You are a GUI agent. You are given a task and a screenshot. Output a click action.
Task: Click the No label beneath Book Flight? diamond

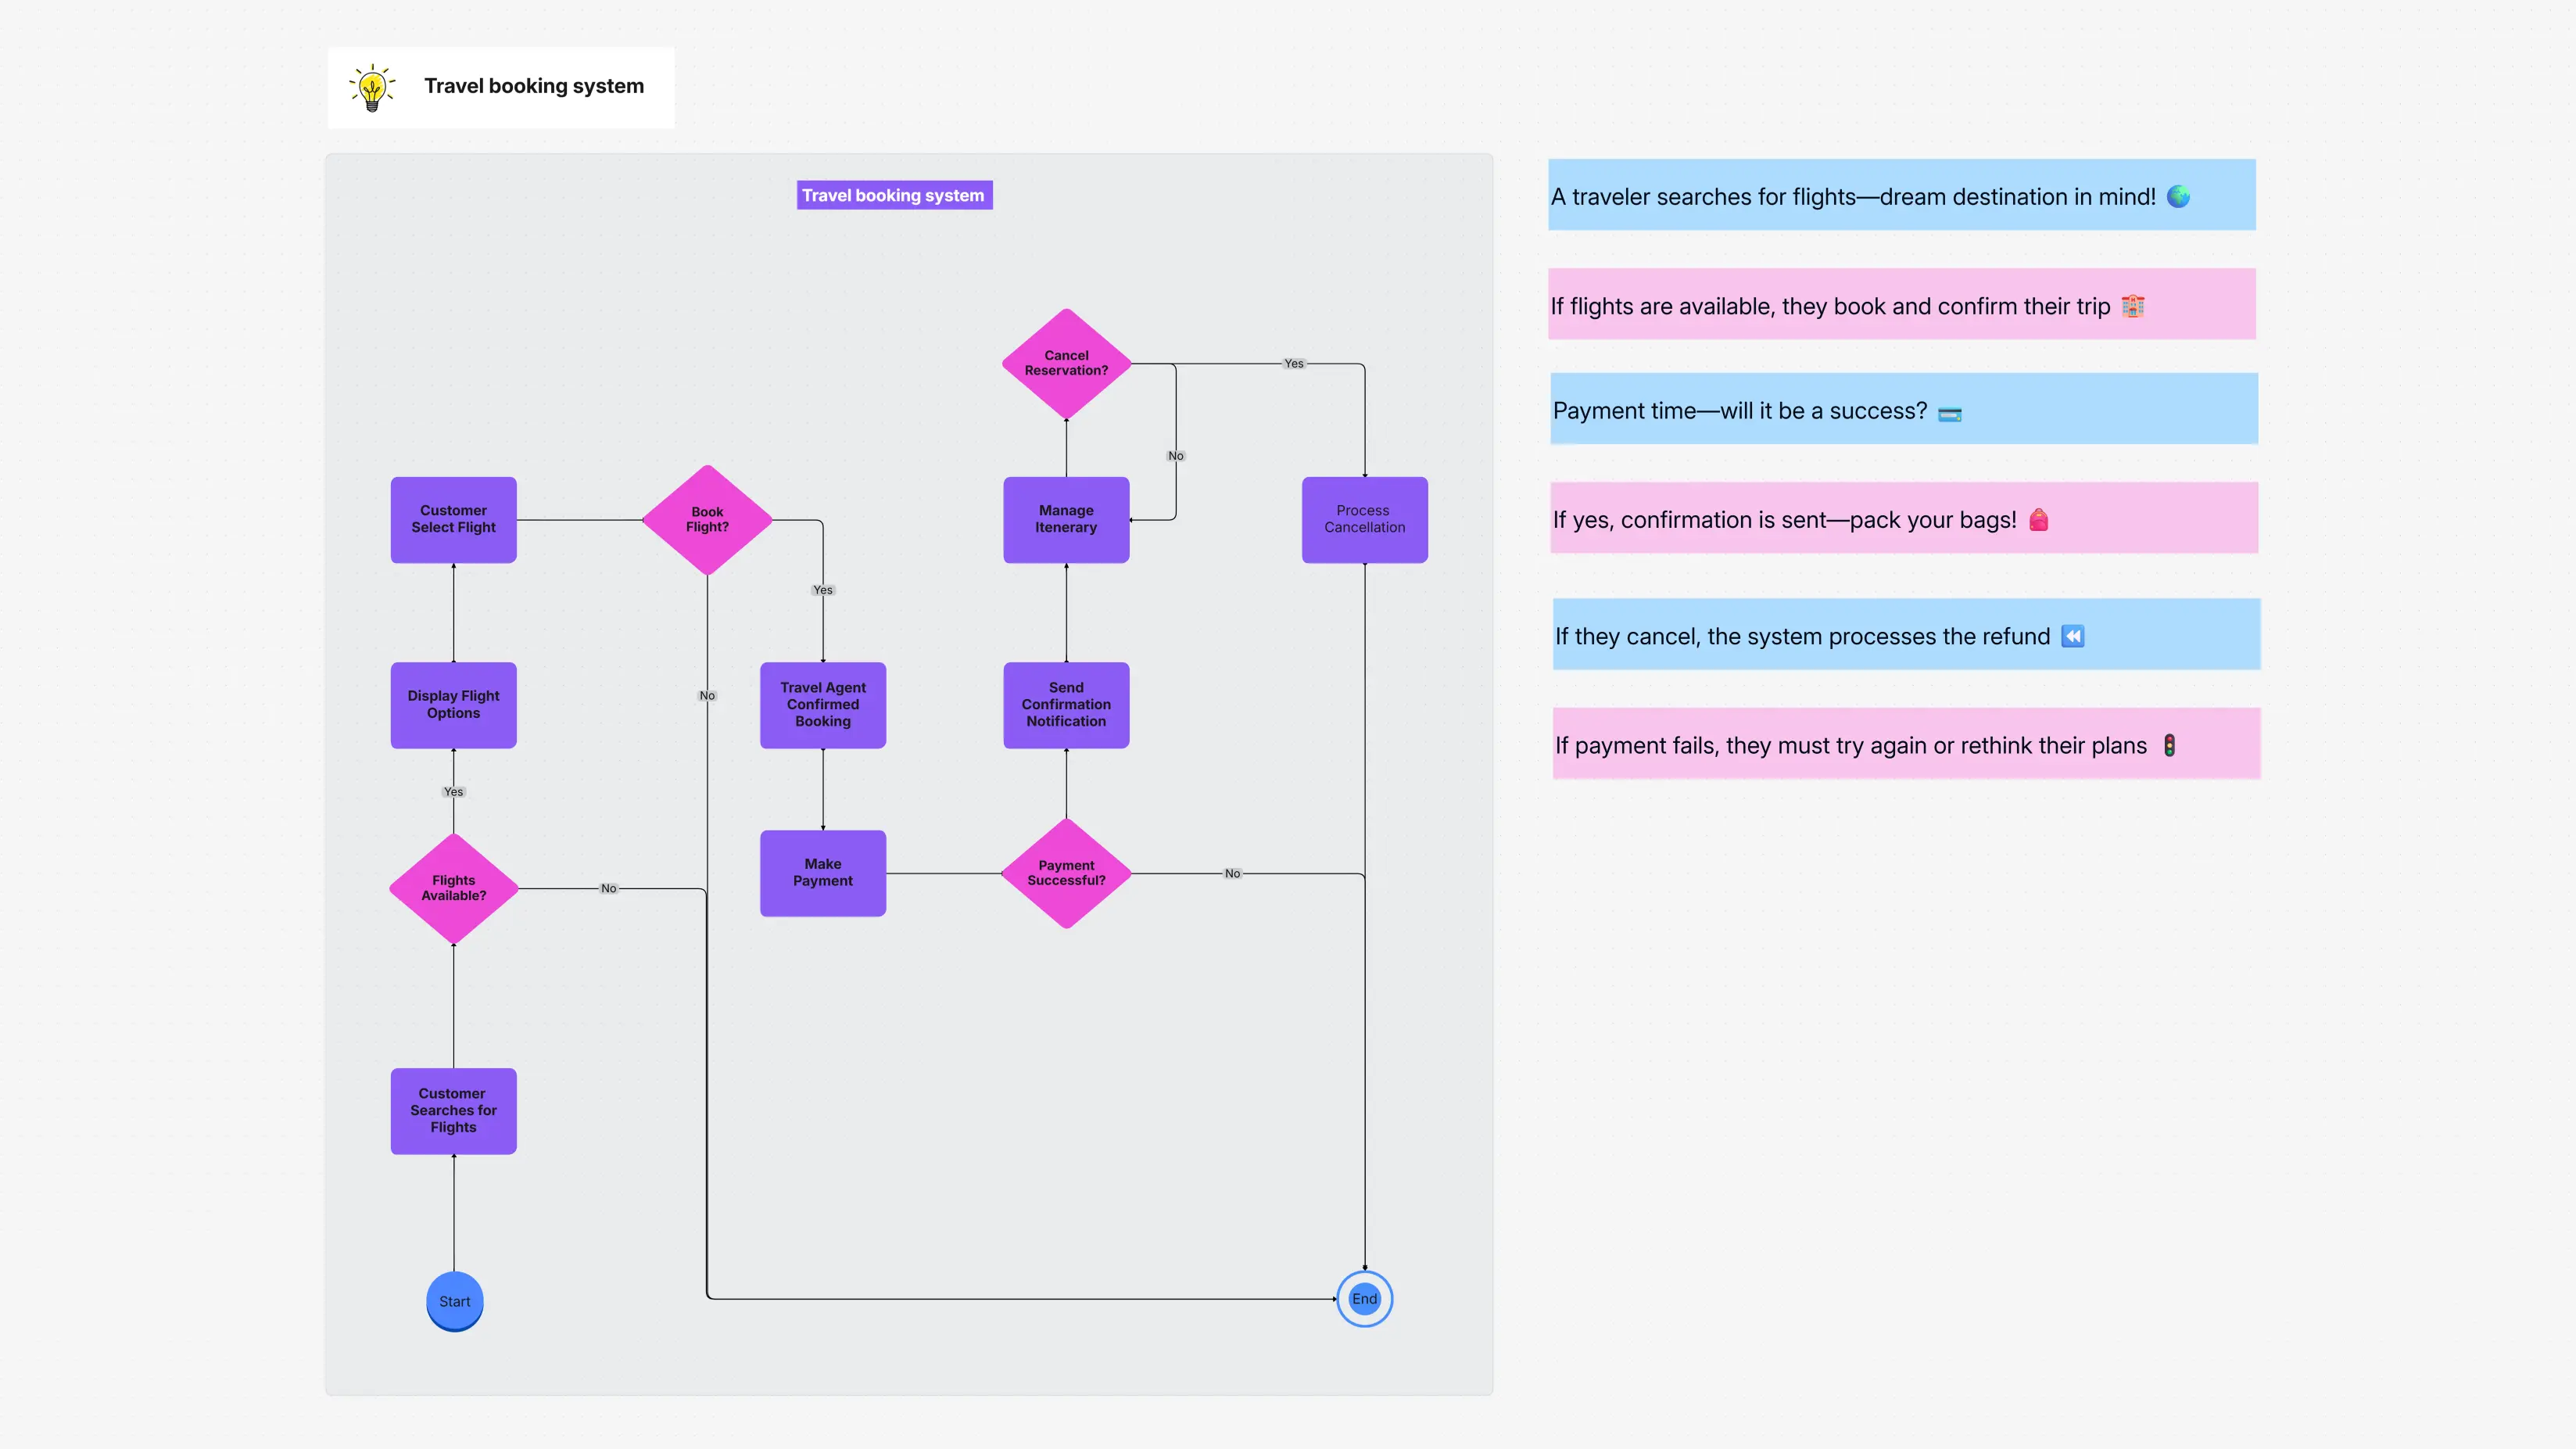click(x=707, y=696)
